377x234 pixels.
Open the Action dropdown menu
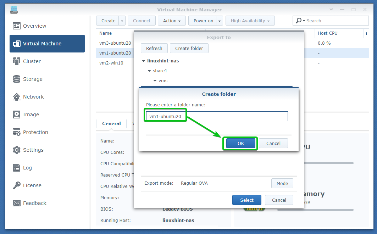tap(172, 21)
